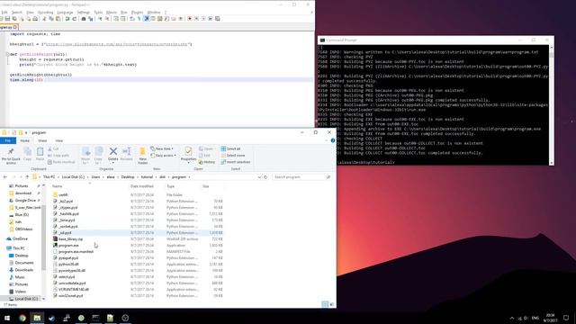Screen dimensions: 576x324
Task: Open Google Drive in Quick access list
Action: pos(25,200)
